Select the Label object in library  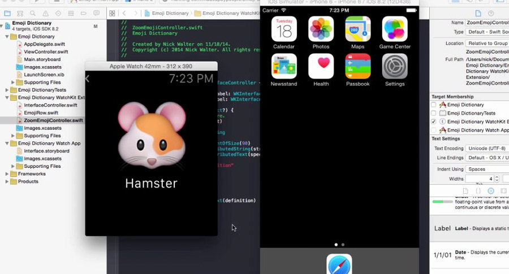click(x=469, y=228)
